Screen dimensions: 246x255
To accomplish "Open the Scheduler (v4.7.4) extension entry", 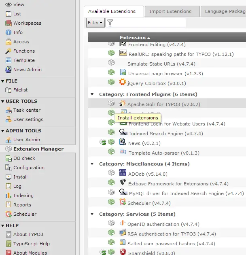I will point(149,203).
